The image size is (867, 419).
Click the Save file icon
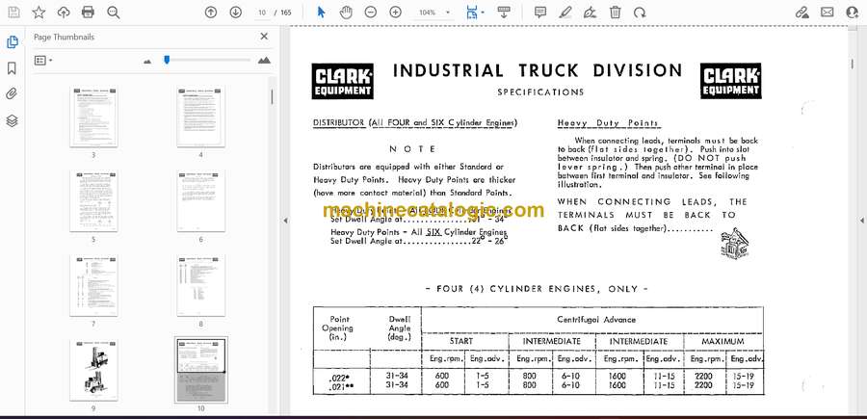coord(13,13)
